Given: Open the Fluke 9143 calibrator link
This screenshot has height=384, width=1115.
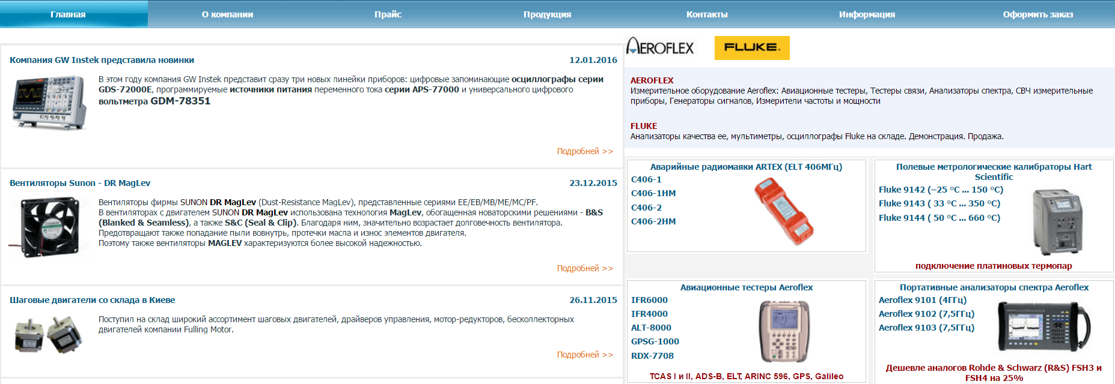Looking at the screenshot, I should pos(939,203).
